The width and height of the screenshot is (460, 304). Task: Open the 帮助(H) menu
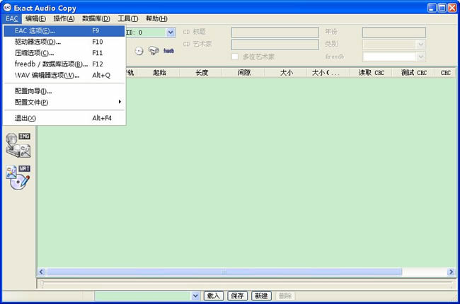click(x=156, y=19)
